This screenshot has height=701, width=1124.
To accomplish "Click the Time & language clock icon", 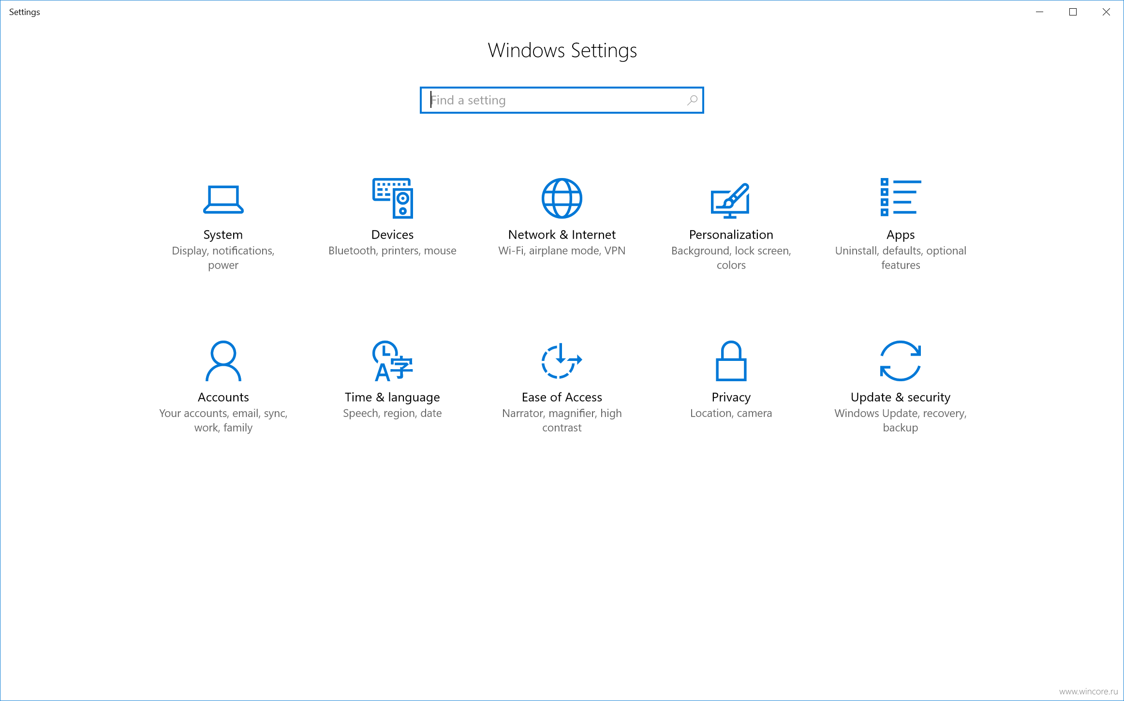I will [x=392, y=361].
